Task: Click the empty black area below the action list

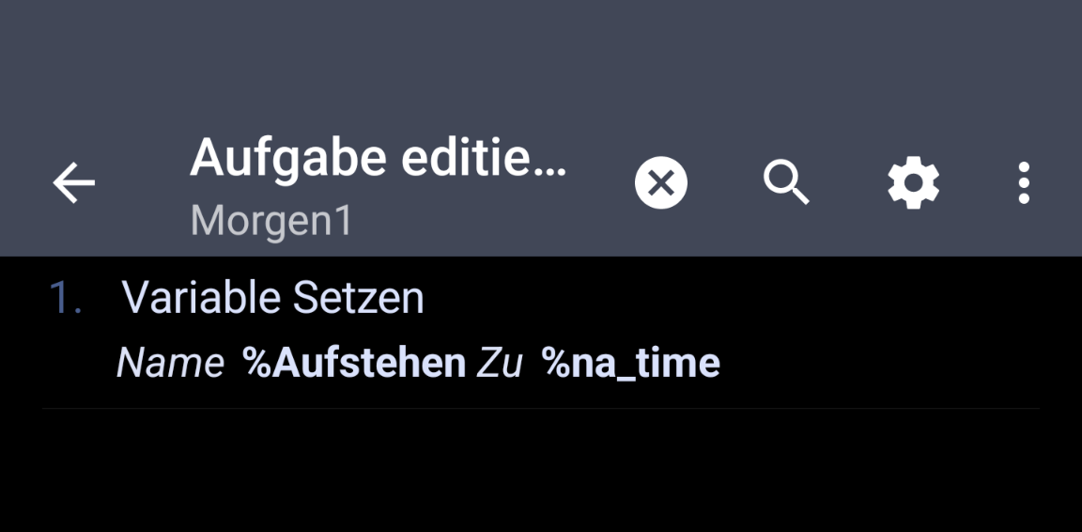Action: [541, 470]
